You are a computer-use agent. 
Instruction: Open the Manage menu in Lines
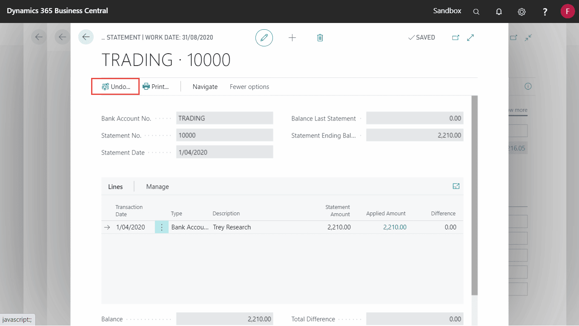[158, 186]
